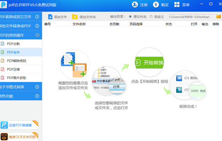Click the 迅捷PDF编辑器 logo icon
Viewport: 222px width, 141px height.
coord(4,125)
